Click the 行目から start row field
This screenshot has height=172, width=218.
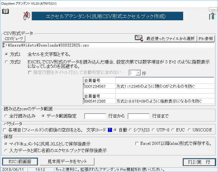coord(95,116)
